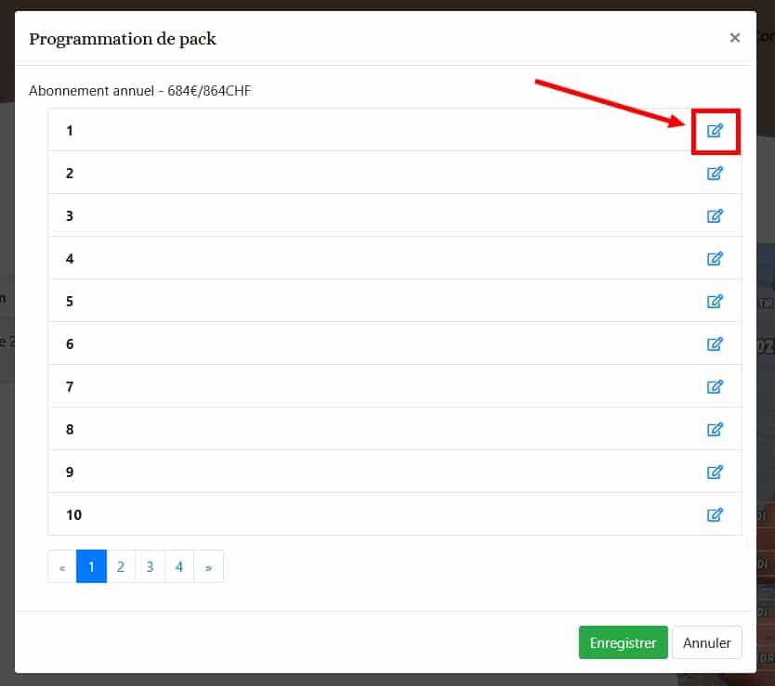Click the edit icon for row 1
Screen dimensions: 775x686
pos(715,131)
